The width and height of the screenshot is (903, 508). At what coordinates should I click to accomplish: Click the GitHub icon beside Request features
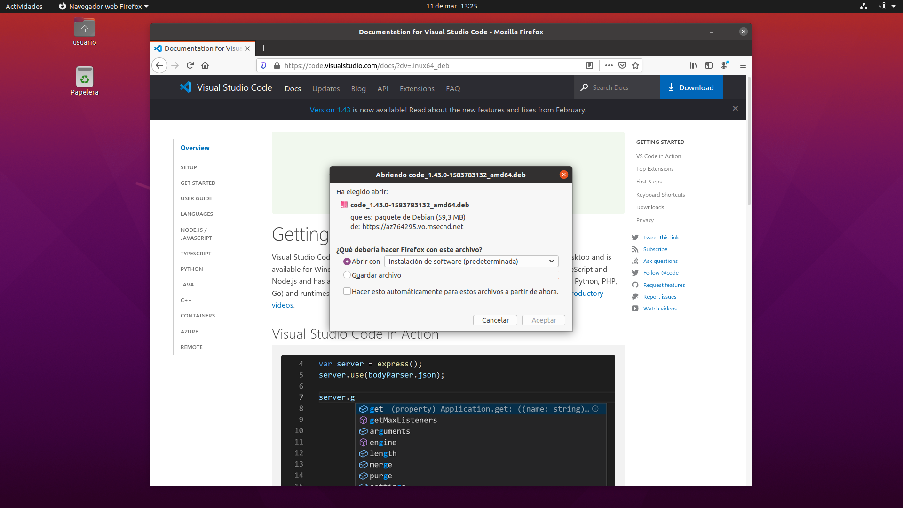point(635,285)
